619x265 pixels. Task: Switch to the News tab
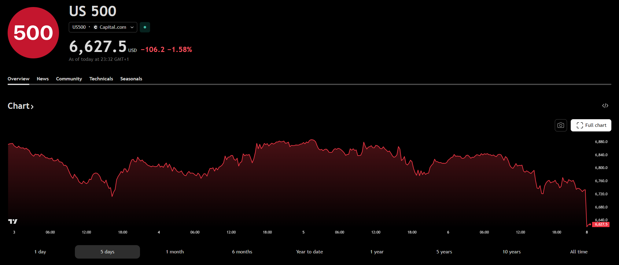pyautogui.click(x=42, y=79)
